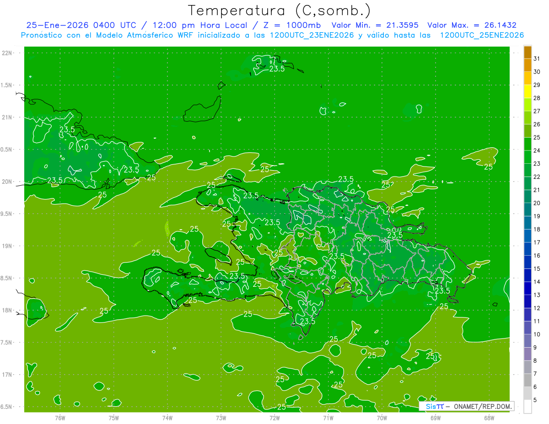Click the legend scale label '26'

[537, 124]
